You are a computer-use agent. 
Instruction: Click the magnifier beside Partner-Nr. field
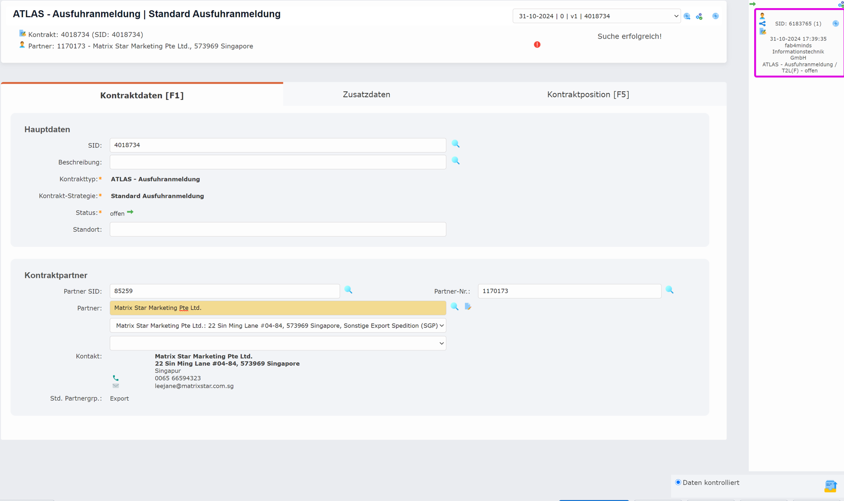(670, 290)
